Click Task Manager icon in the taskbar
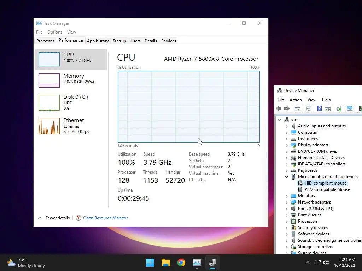The height and width of the screenshot is (271, 362). (197, 263)
